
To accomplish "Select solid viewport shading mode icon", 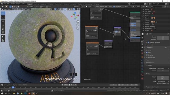I will click(70, 9).
